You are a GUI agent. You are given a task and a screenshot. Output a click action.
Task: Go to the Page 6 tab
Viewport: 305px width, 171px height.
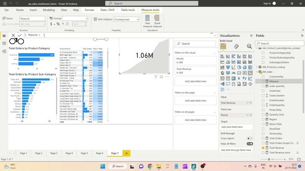[x=100, y=153]
